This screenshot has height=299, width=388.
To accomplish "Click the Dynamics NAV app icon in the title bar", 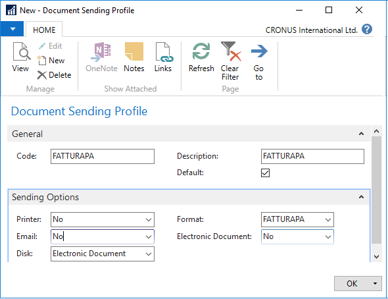I will pyautogui.click(x=11, y=10).
